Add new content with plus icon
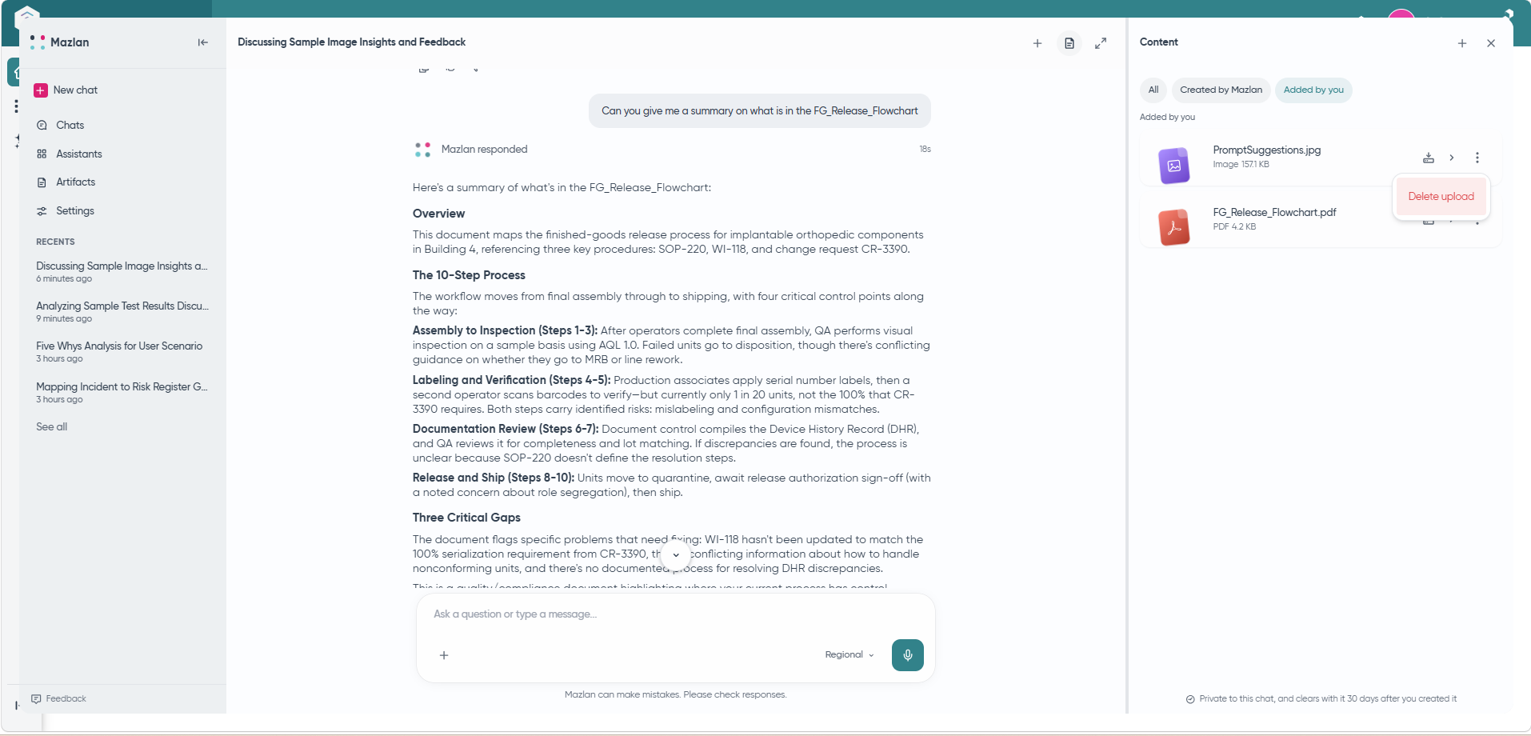The height and width of the screenshot is (736, 1531). pos(1462,43)
